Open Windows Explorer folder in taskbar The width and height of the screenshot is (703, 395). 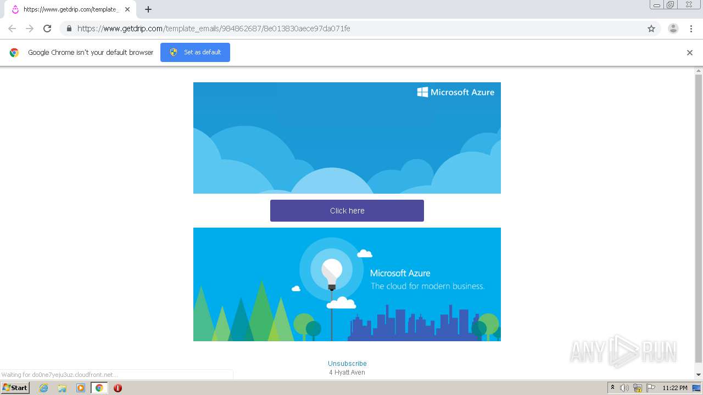click(x=62, y=388)
